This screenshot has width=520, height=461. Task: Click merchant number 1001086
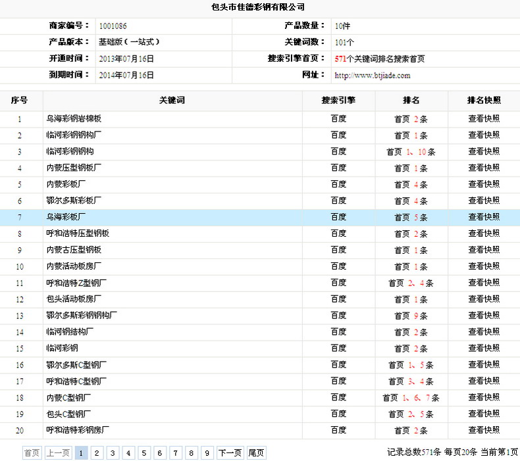pyautogui.click(x=113, y=26)
